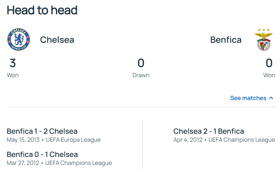Collapse matches with the chevron arrow
The width and height of the screenshot is (280, 170).
(x=271, y=98)
